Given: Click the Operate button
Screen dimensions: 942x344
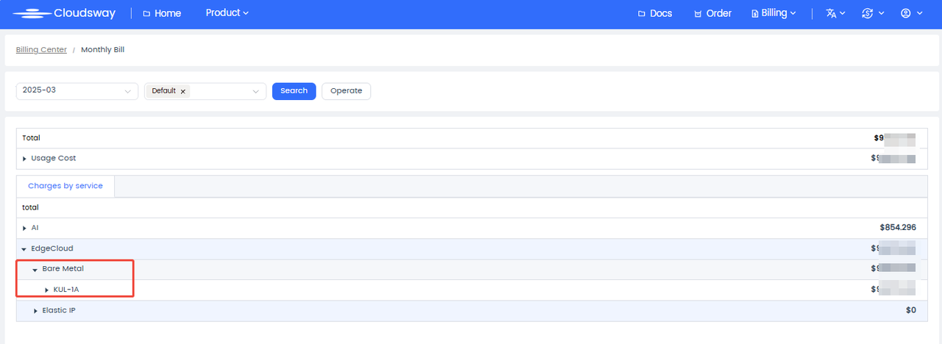Looking at the screenshot, I should coord(346,91).
